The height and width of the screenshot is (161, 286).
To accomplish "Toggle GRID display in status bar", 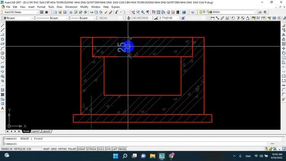I will (x=54, y=149).
